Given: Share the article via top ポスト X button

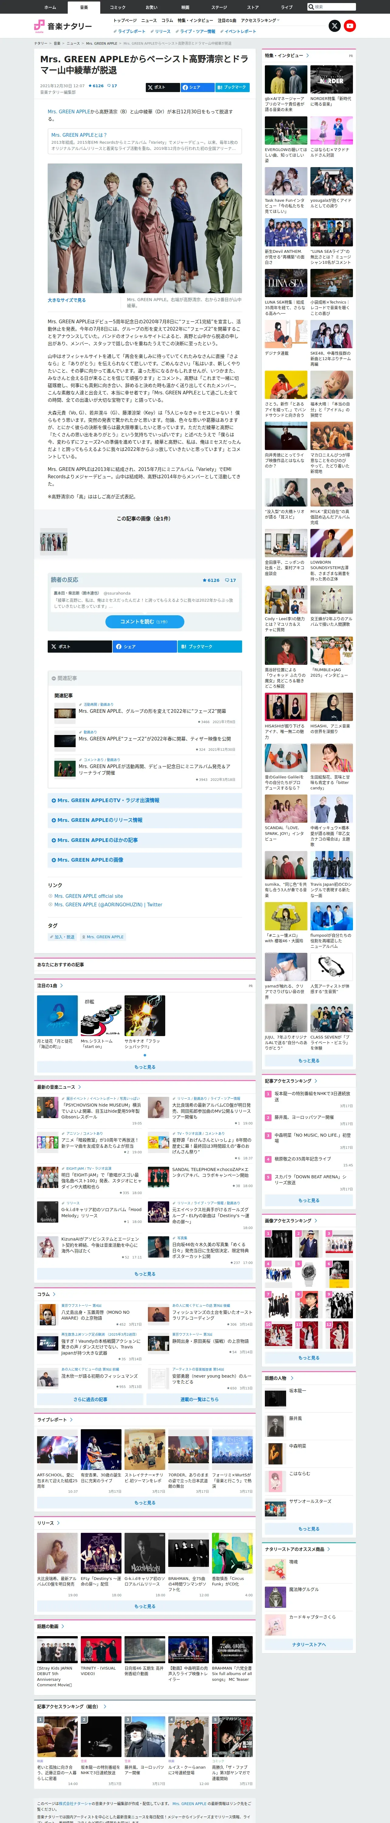Looking at the screenshot, I should [162, 88].
